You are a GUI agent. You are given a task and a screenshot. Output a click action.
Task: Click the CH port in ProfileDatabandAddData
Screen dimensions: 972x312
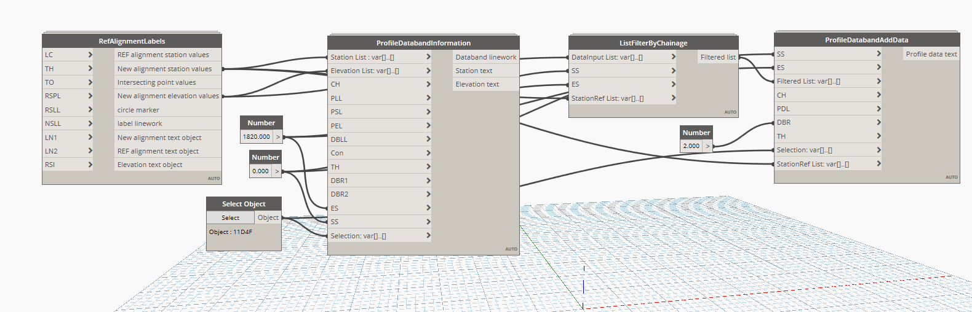coord(828,95)
